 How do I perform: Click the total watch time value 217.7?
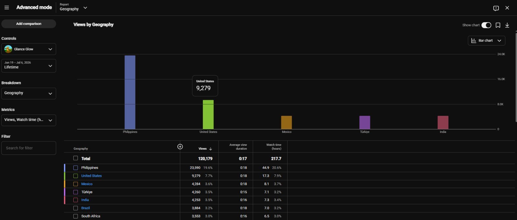coord(276,159)
